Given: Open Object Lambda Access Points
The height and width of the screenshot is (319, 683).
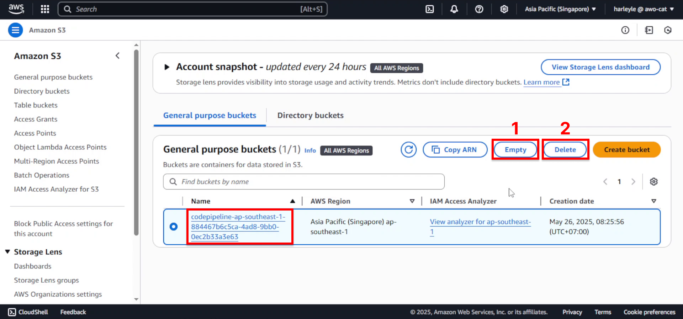Looking at the screenshot, I should [60, 147].
